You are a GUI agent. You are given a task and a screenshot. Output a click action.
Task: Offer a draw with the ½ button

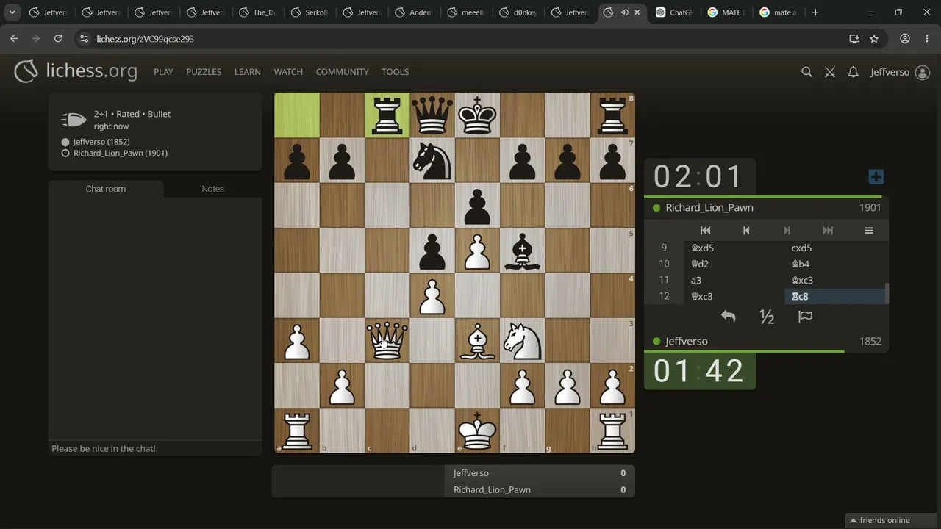[767, 317]
